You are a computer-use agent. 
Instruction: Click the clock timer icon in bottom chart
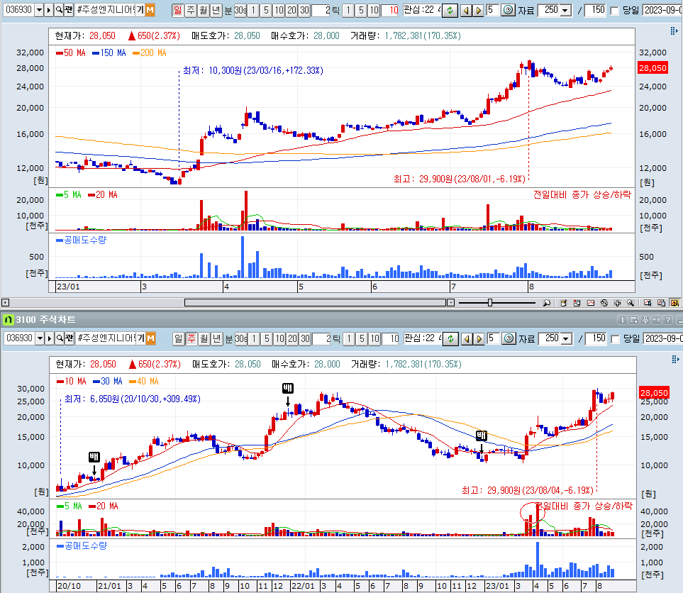coord(509,338)
